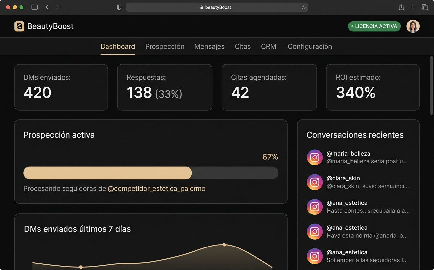Select the 340% ROI estimado value

point(356,93)
